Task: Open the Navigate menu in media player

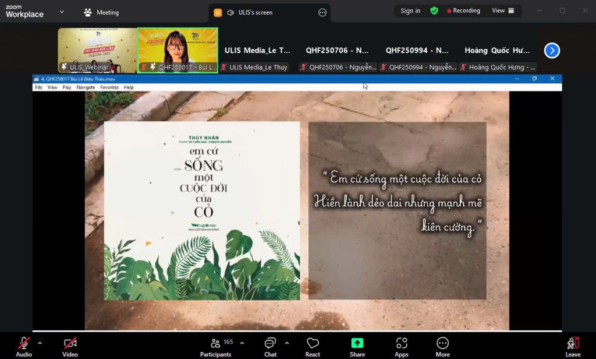Action: [86, 87]
